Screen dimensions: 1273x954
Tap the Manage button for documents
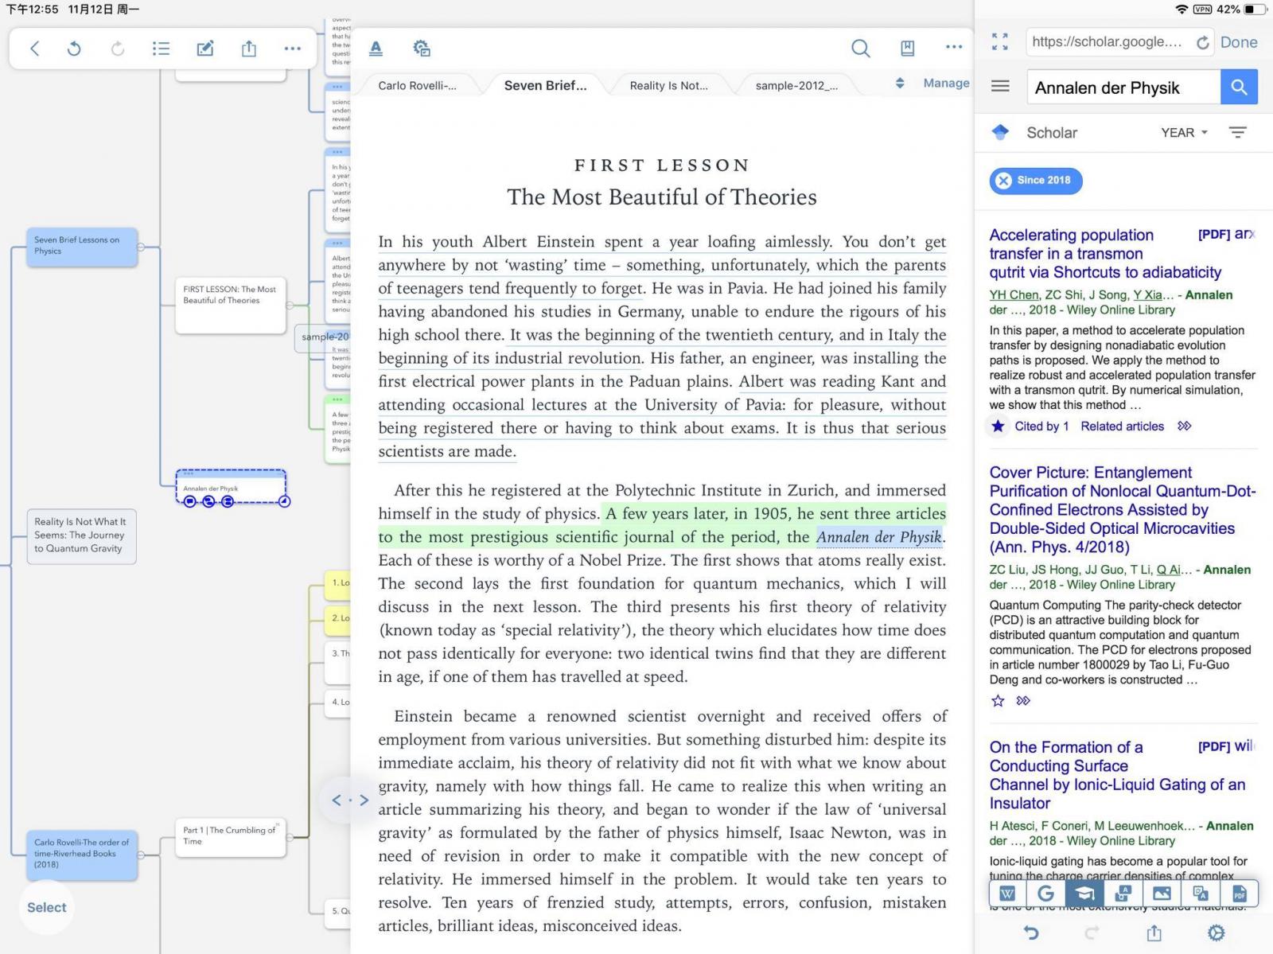(946, 84)
